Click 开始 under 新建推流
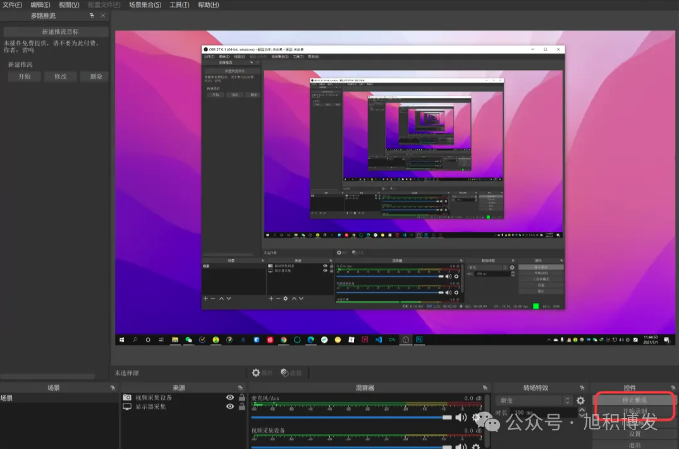 pyautogui.click(x=25, y=76)
